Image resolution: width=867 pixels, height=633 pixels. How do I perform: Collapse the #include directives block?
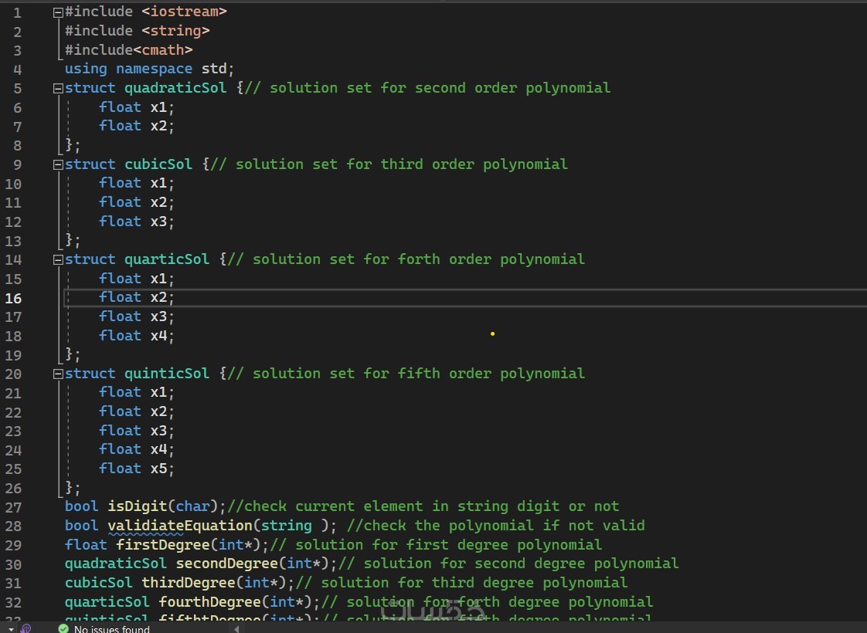(x=57, y=12)
